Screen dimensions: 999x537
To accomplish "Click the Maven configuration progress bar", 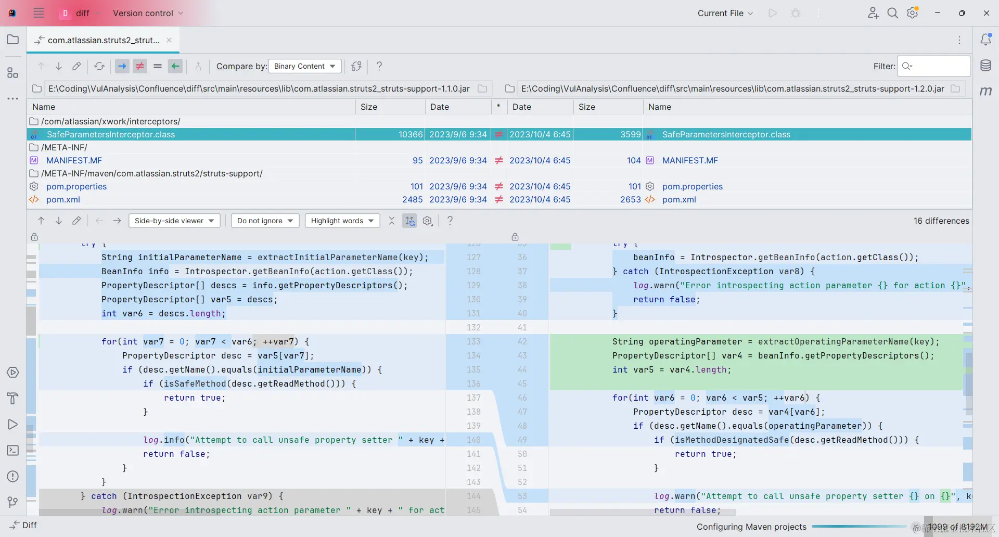I will pyautogui.click(x=859, y=527).
